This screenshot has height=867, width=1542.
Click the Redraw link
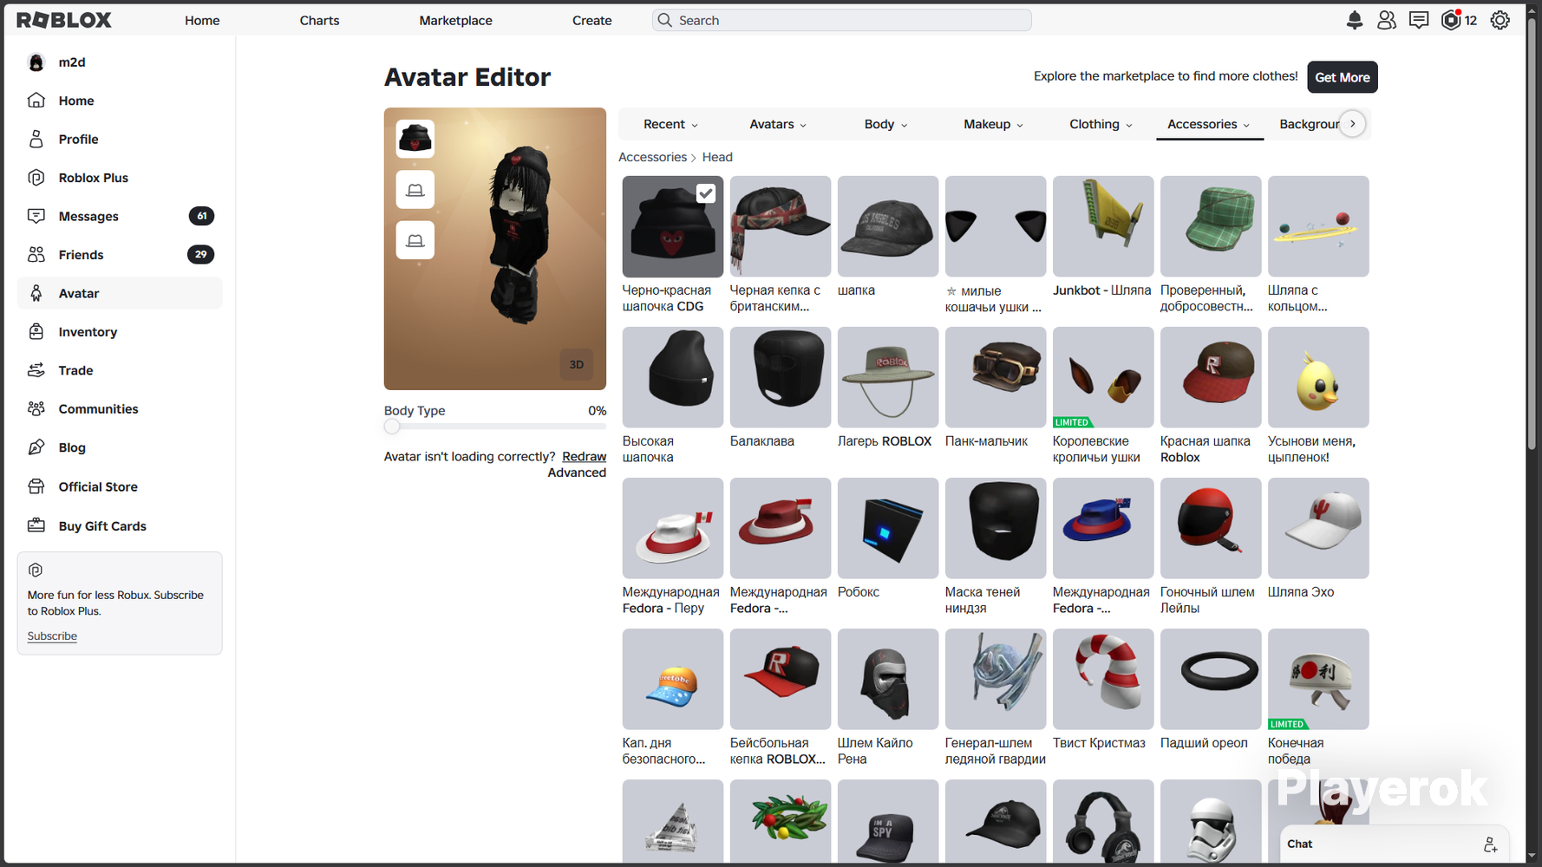coord(584,457)
